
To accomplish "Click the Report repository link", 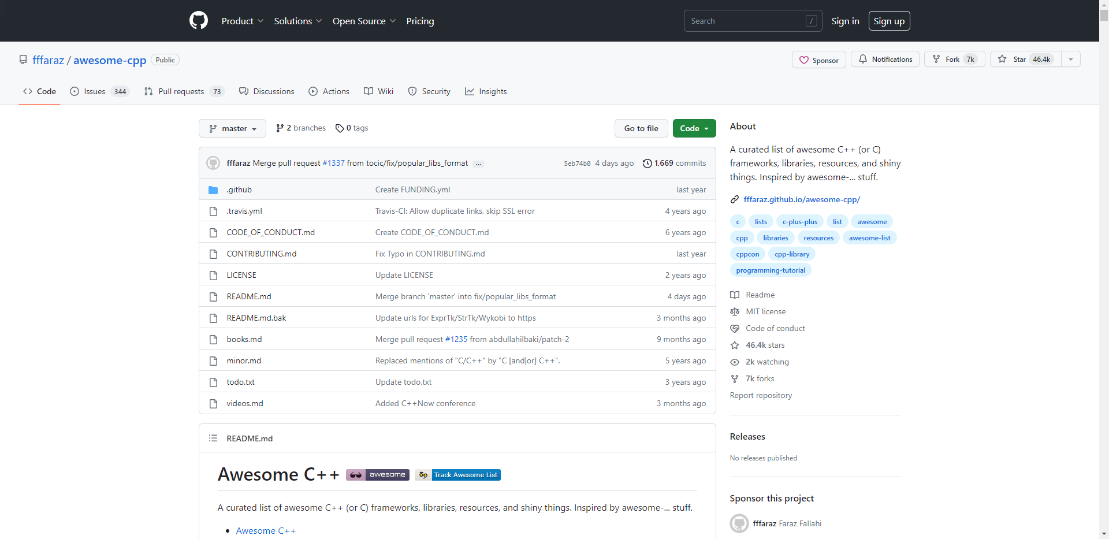I will tap(761, 396).
